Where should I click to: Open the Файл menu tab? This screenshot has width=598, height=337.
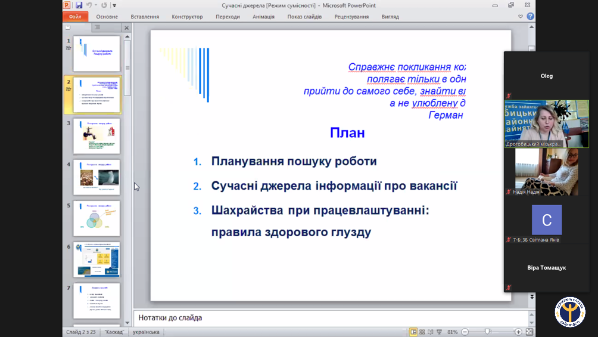[75, 17]
